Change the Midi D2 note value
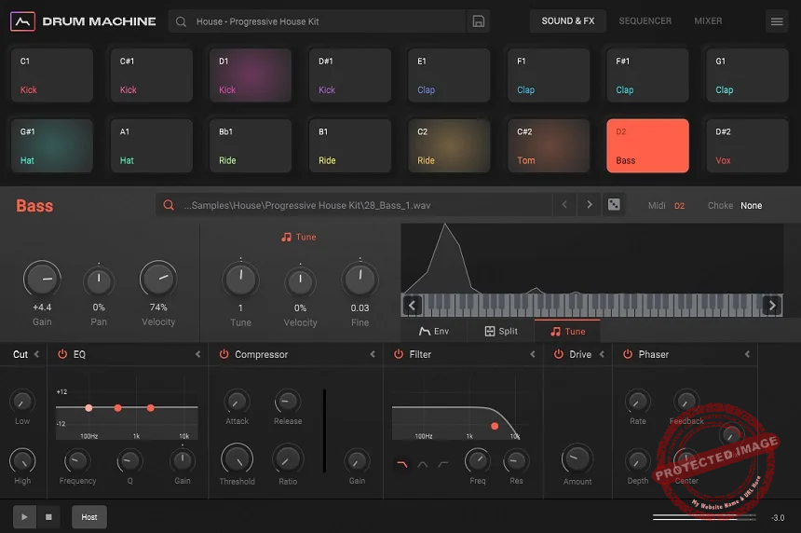 [x=679, y=205]
